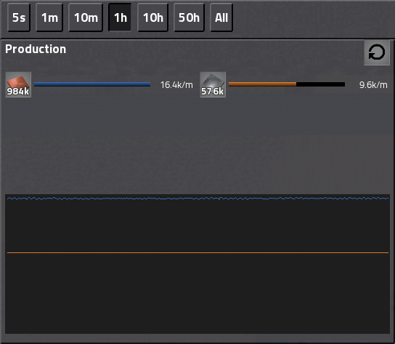
Task: Show All time production statistics
Action: [x=221, y=17]
